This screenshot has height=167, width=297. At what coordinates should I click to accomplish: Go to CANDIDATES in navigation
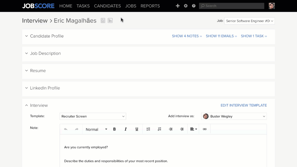coord(107,6)
